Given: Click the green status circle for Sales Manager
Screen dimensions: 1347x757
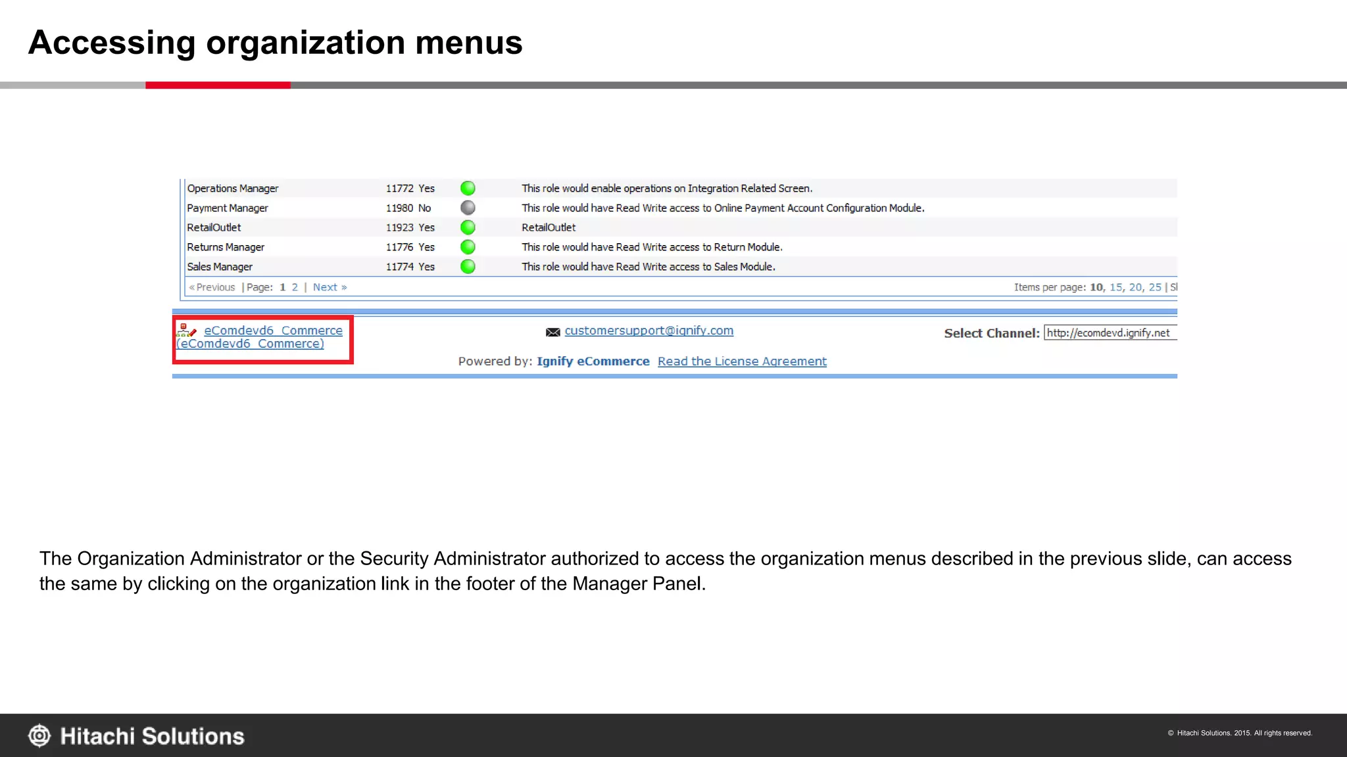Looking at the screenshot, I should pyautogui.click(x=468, y=267).
